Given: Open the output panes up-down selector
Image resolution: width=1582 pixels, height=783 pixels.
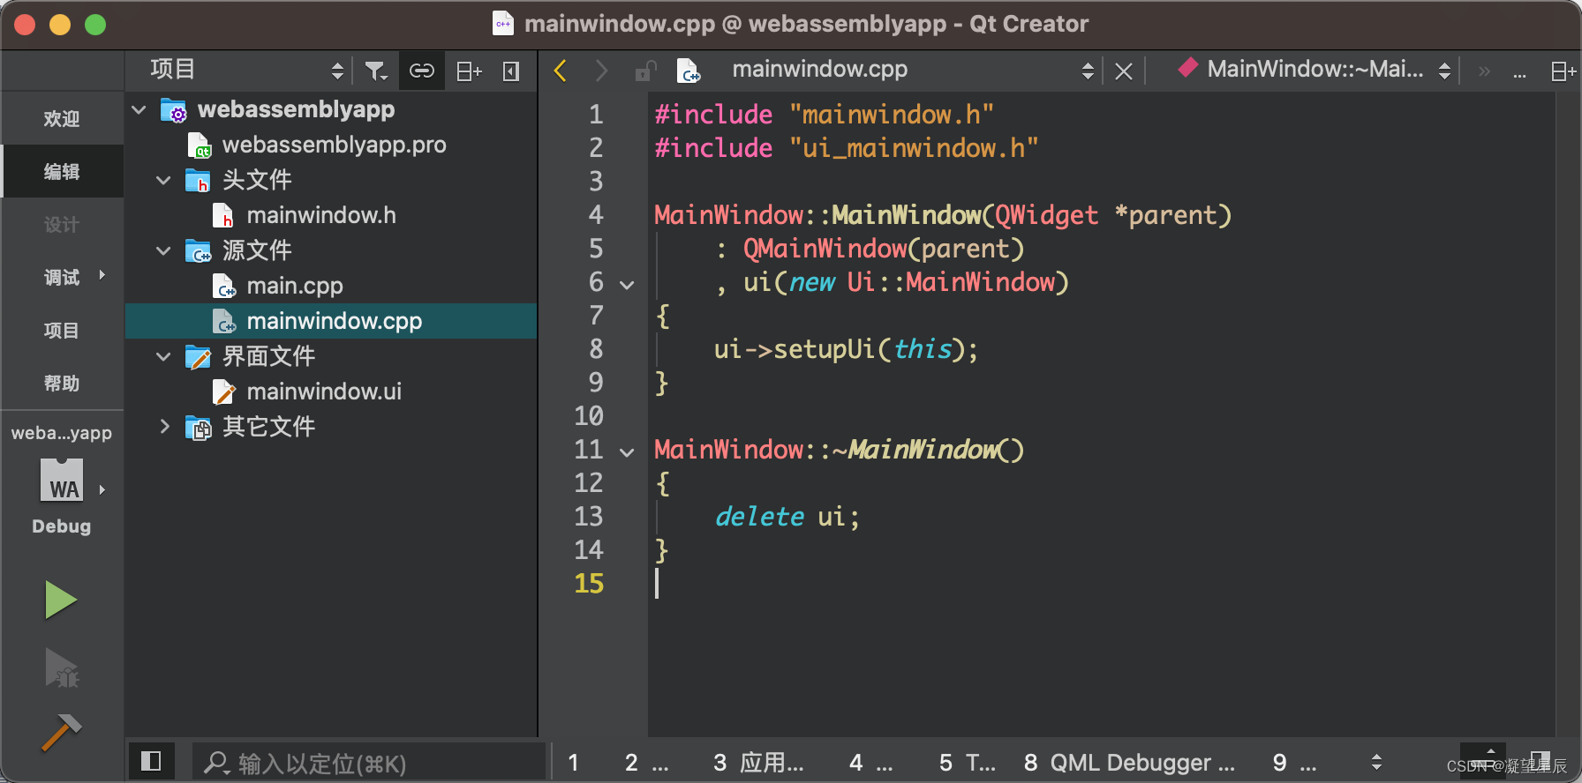Looking at the screenshot, I should (x=1376, y=762).
